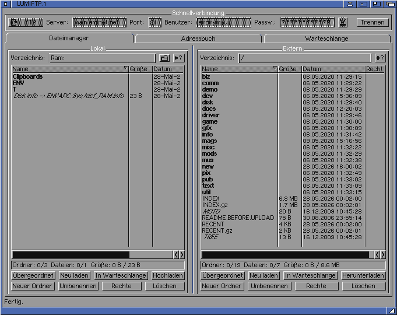This screenshot has height=315, width=397.
Task: Click the Hochladen upload button
Action: 168,275
